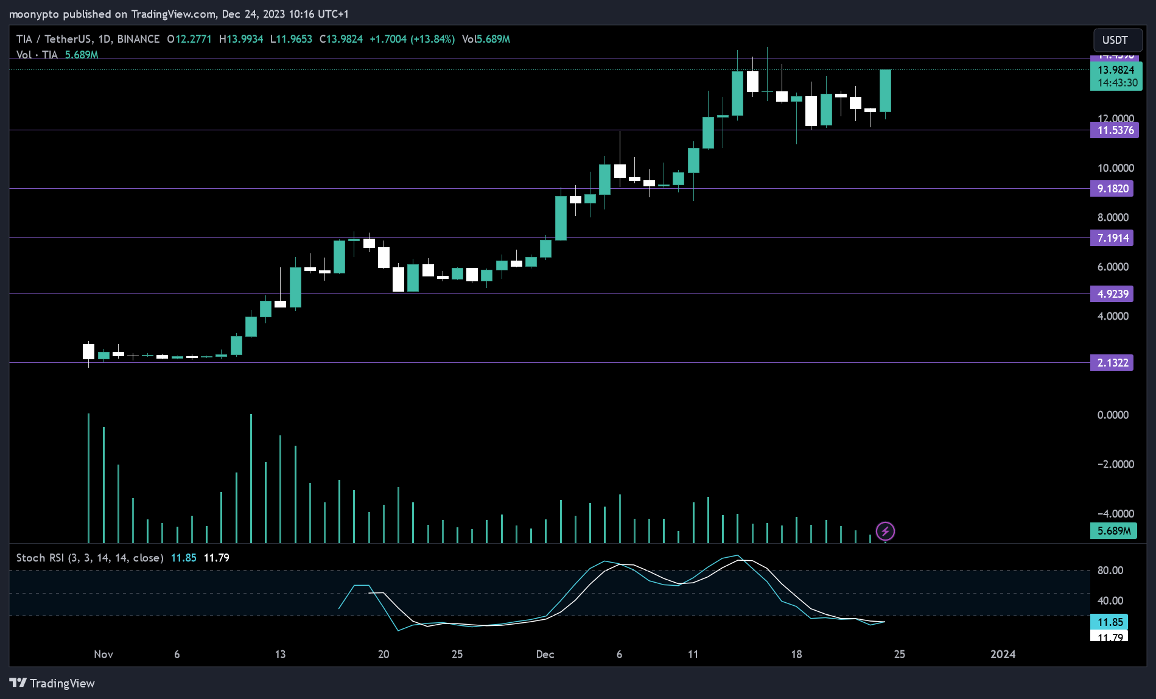1156x699 pixels.
Task: Open the USDT currency selector button
Action: pyautogui.click(x=1118, y=40)
